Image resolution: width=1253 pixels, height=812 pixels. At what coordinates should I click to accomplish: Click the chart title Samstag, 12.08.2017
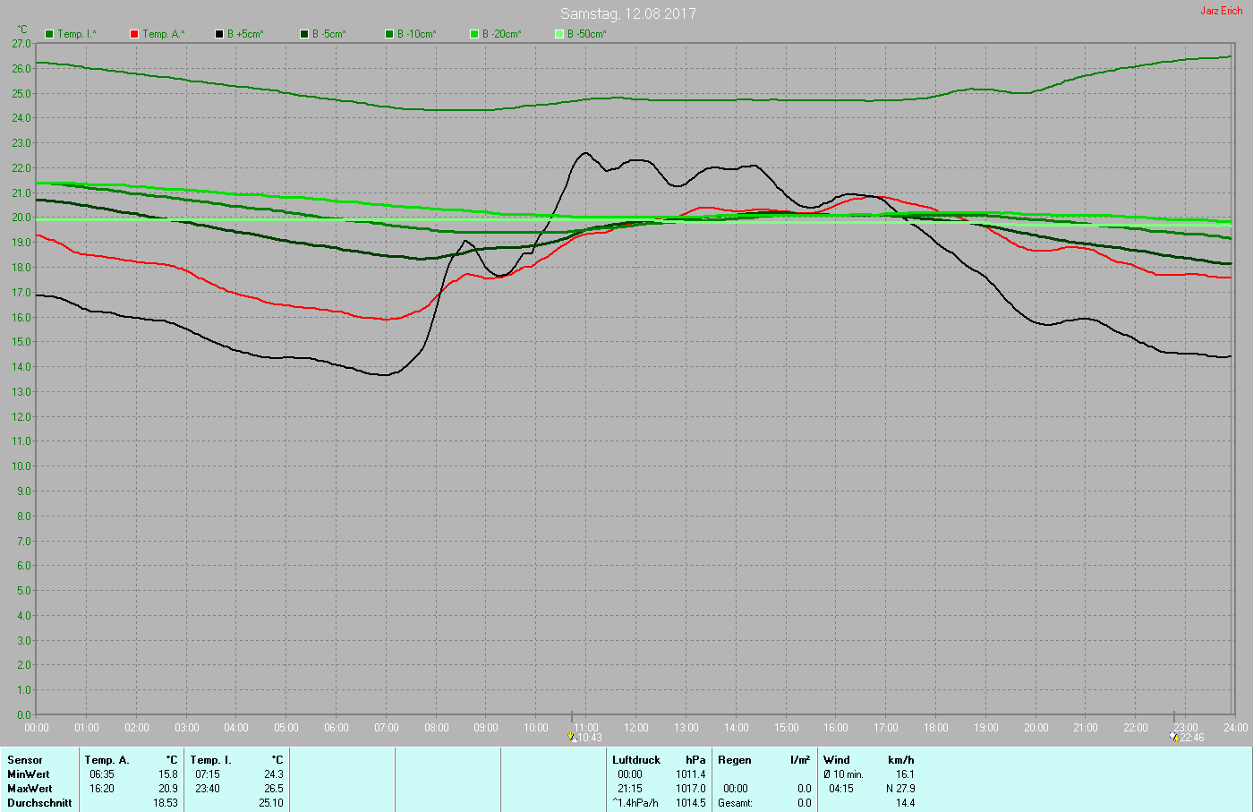point(628,13)
